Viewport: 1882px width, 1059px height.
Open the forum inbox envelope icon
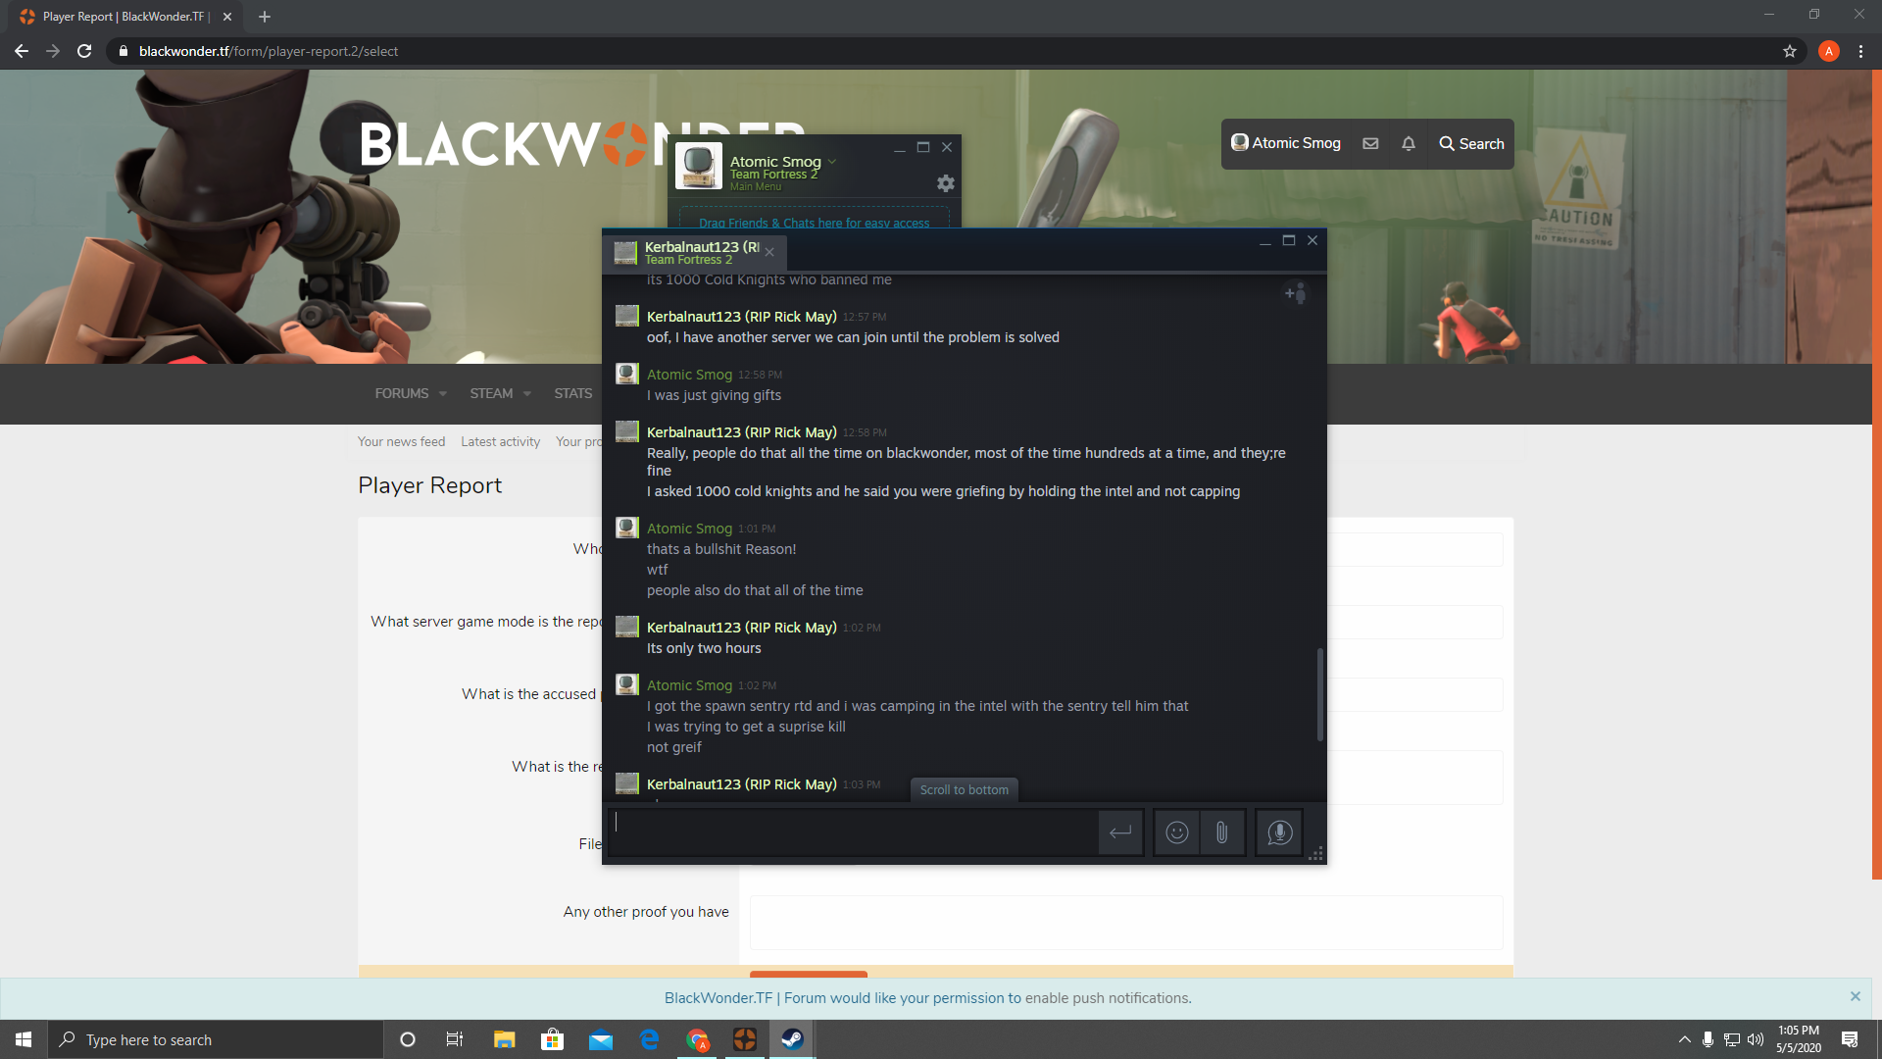coord(1370,143)
